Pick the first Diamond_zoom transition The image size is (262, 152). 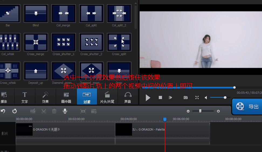click(64, 71)
